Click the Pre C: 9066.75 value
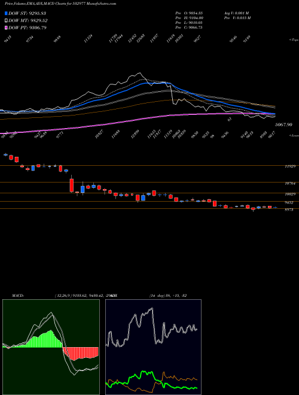The width and height of the screenshot is (299, 395). tap(189, 28)
